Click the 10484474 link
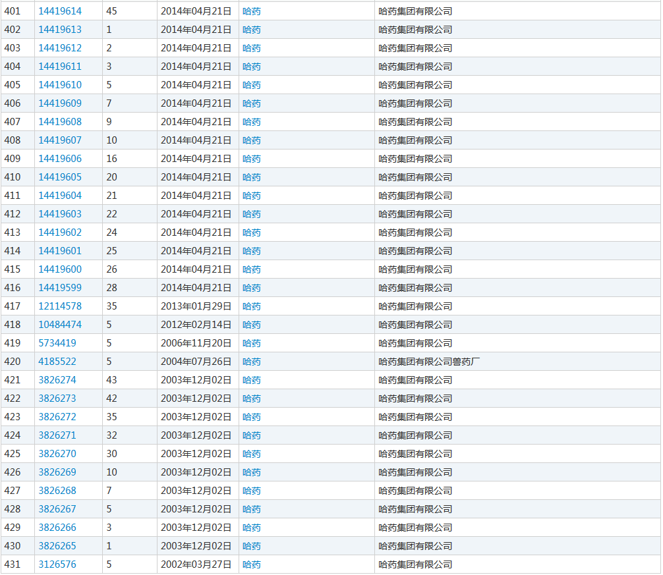 (x=60, y=325)
